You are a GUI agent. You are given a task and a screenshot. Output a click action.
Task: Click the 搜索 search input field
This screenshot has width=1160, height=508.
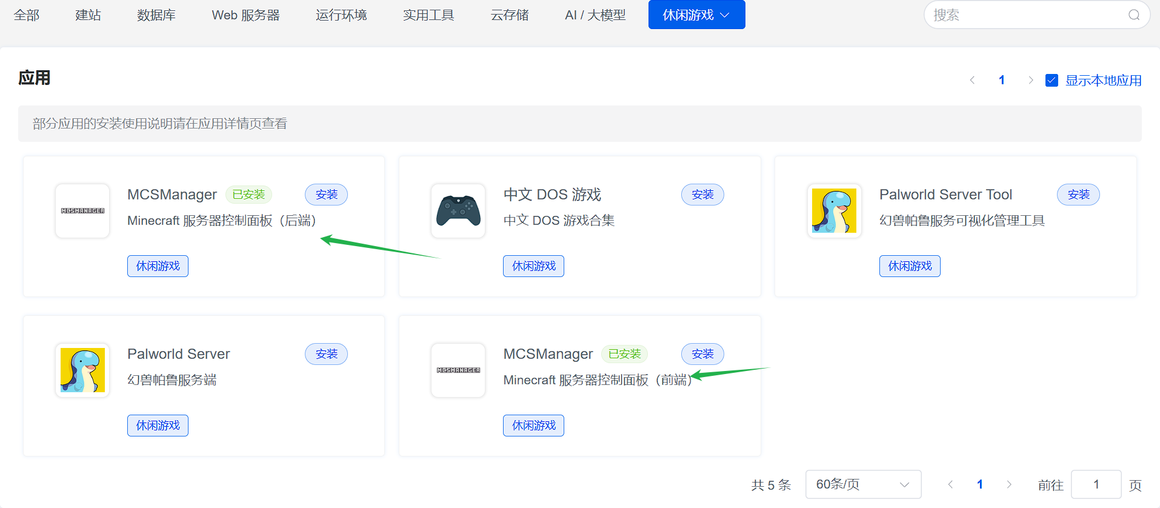point(1024,15)
